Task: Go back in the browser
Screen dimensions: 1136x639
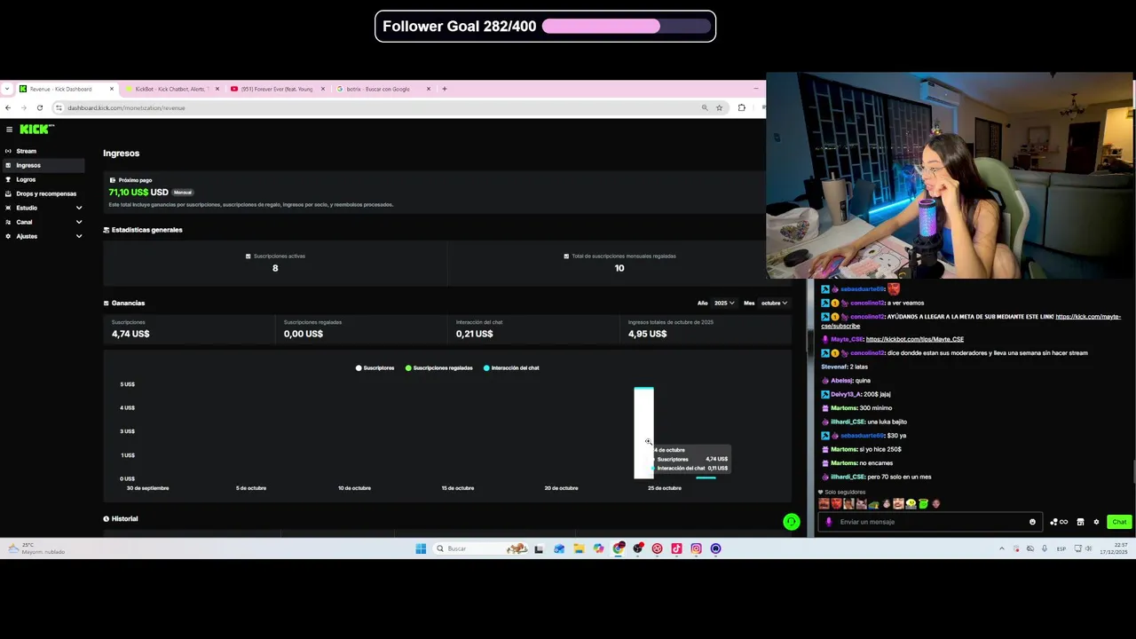Action: (8, 107)
